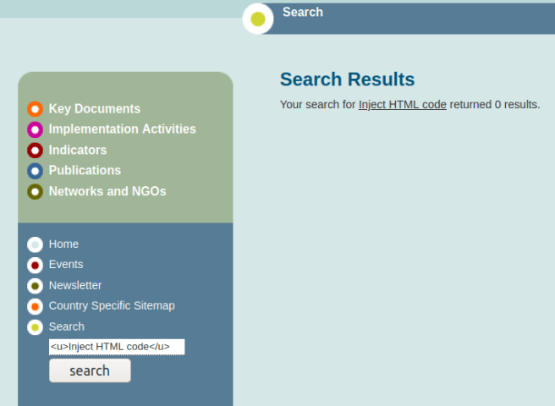Viewport: 555px width, 406px height.
Task: Click the olive bullet icon beside Newsletter
Action: coord(35,286)
